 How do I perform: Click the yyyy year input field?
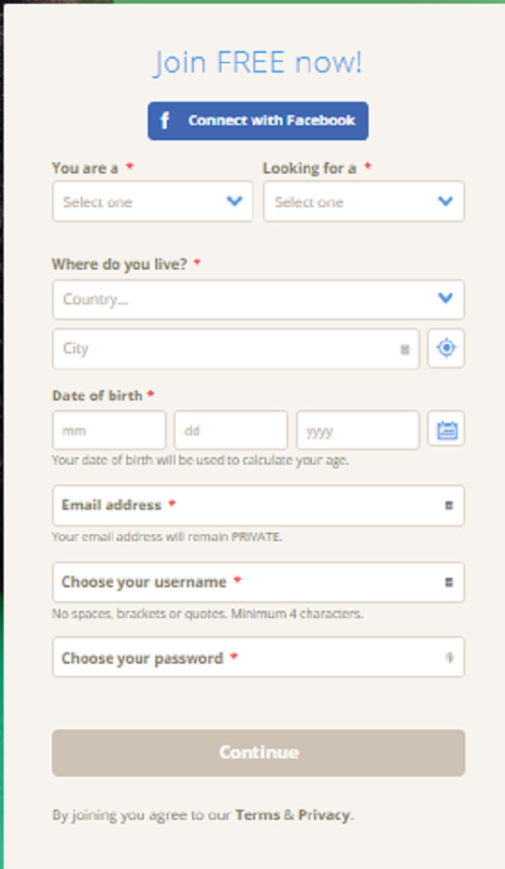(358, 430)
